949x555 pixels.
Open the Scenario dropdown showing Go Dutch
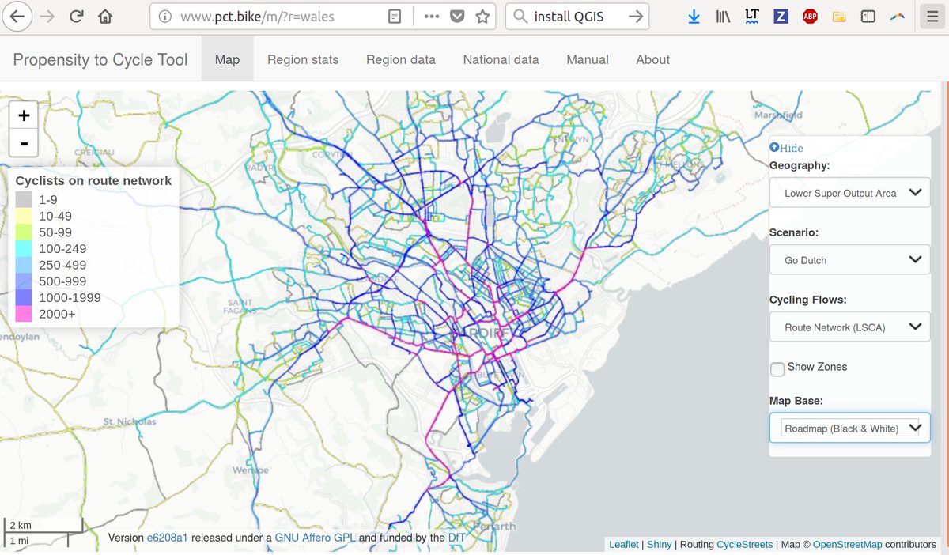(x=849, y=260)
